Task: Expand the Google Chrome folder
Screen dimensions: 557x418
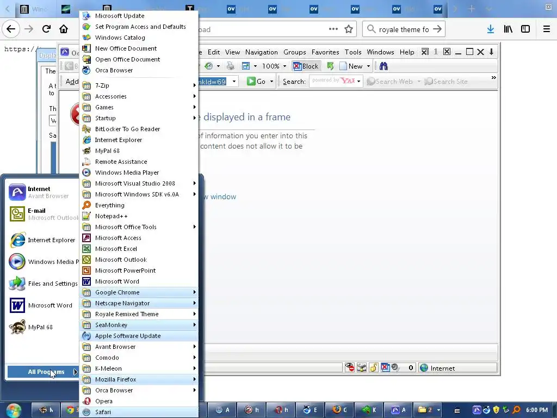Action: [x=139, y=292]
